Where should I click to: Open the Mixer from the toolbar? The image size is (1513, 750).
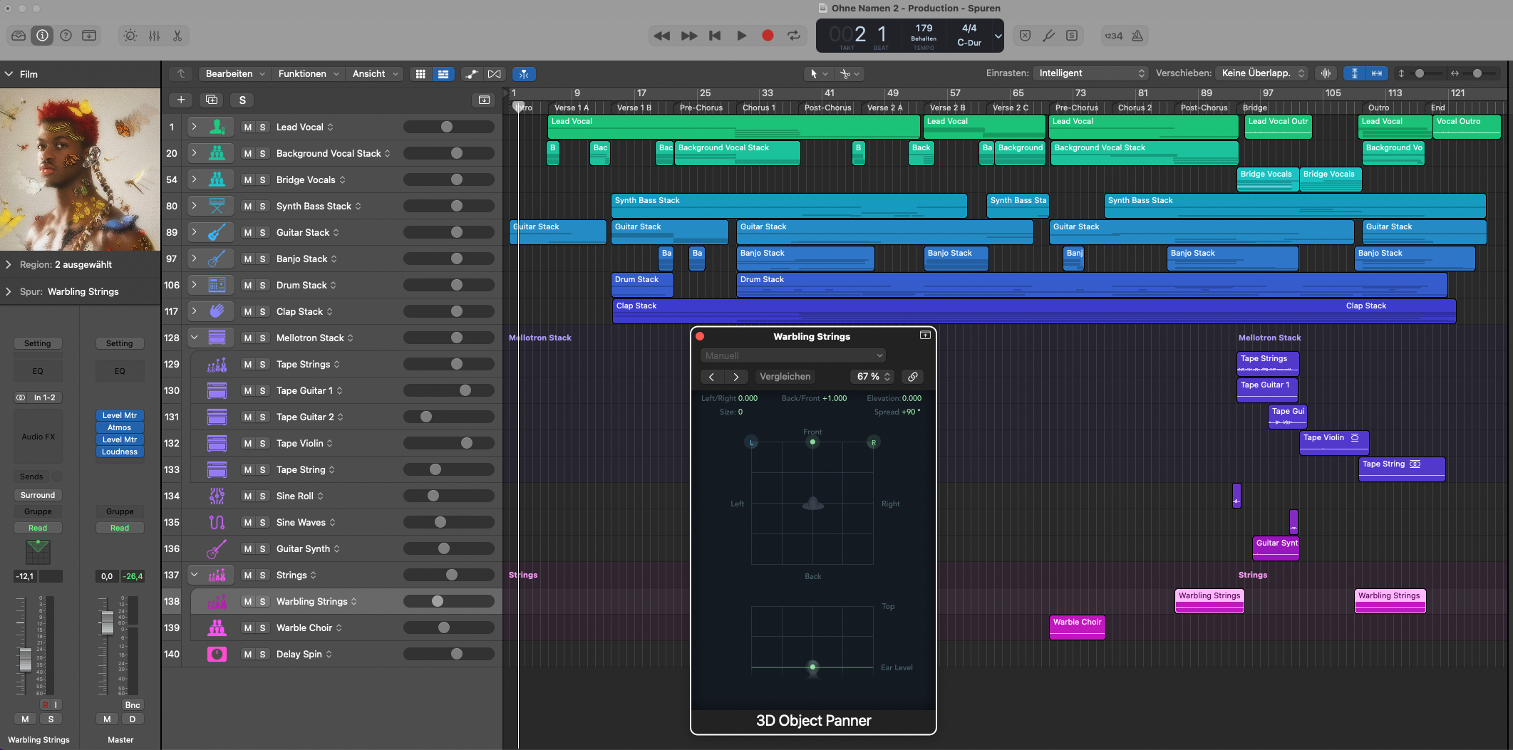[x=154, y=36]
